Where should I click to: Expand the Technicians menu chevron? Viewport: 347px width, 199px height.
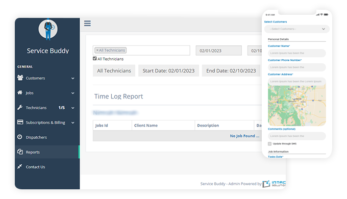(x=73, y=108)
